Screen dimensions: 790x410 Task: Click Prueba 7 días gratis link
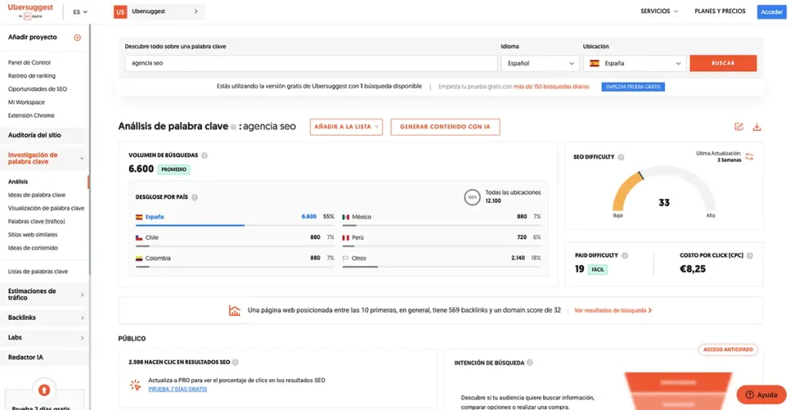177,389
